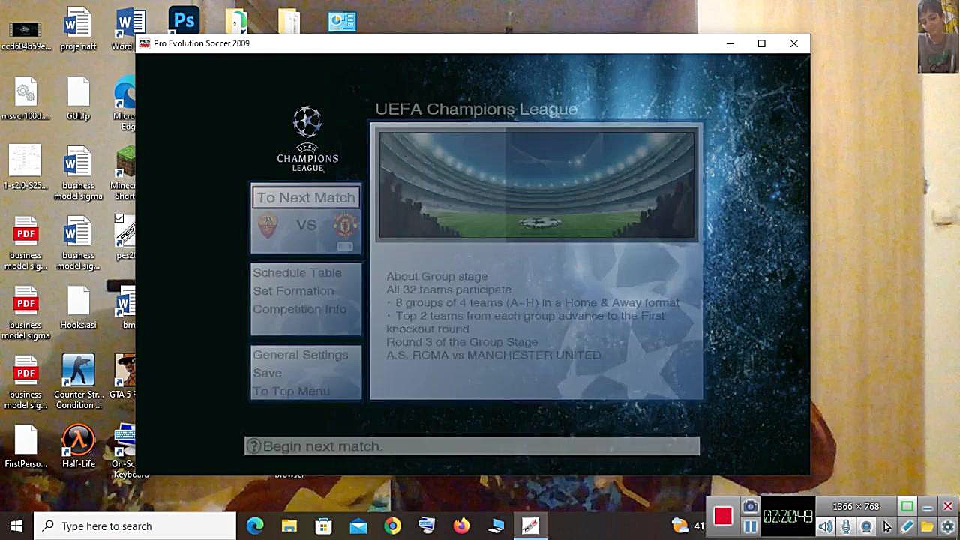
Task: Select the recorder pencil drawing tool
Action: [907, 526]
